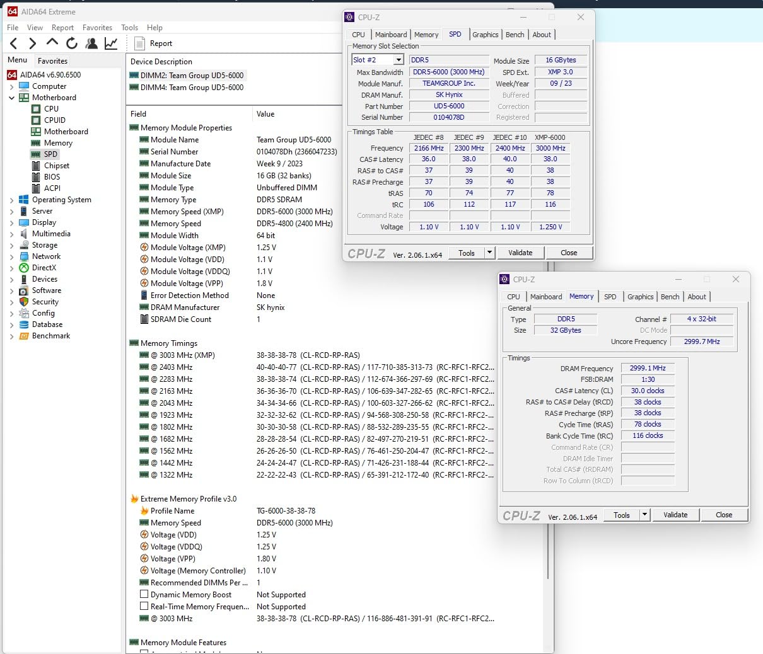Click the DirectX Xbox icon in the tree

pos(24,268)
